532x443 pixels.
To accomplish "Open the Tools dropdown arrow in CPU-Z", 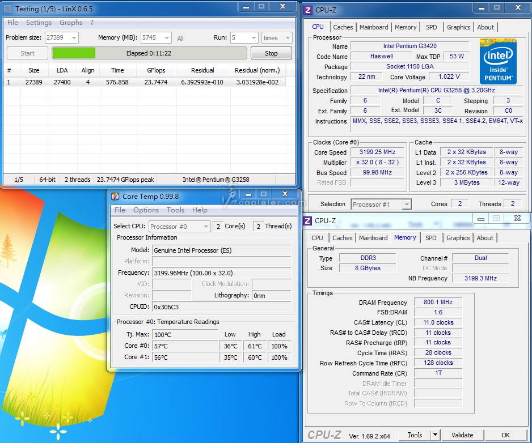I will point(435,435).
